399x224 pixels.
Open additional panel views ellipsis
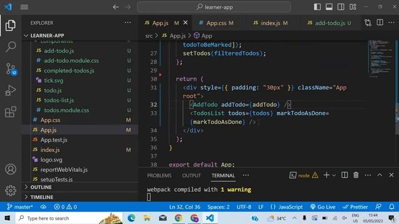246,175
